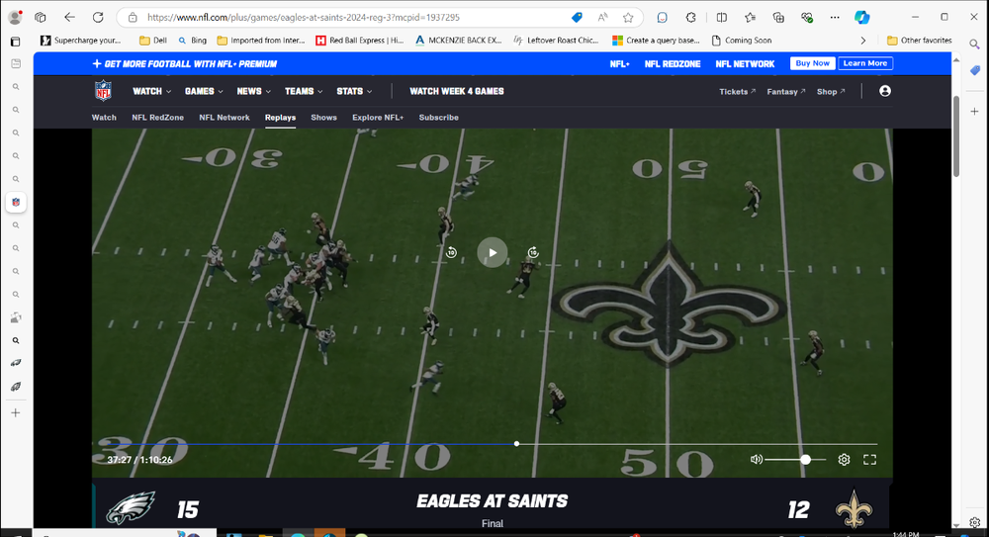Click the Buy Now button
The height and width of the screenshot is (537, 989).
[812, 63]
